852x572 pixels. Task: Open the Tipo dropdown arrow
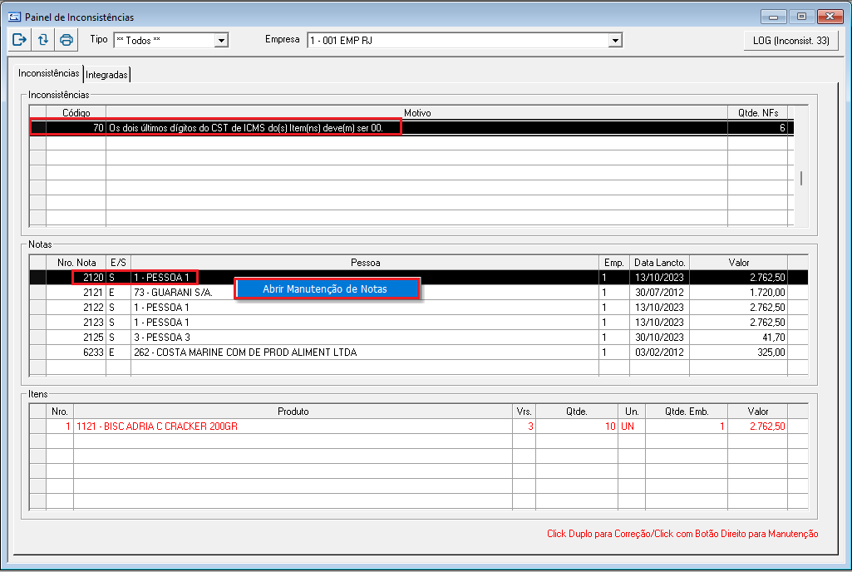click(221, 40)
